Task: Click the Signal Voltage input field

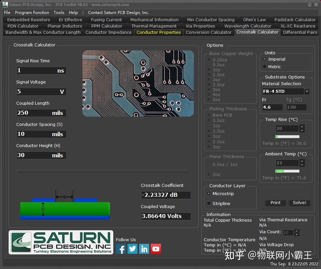Action: coord(41,91)
